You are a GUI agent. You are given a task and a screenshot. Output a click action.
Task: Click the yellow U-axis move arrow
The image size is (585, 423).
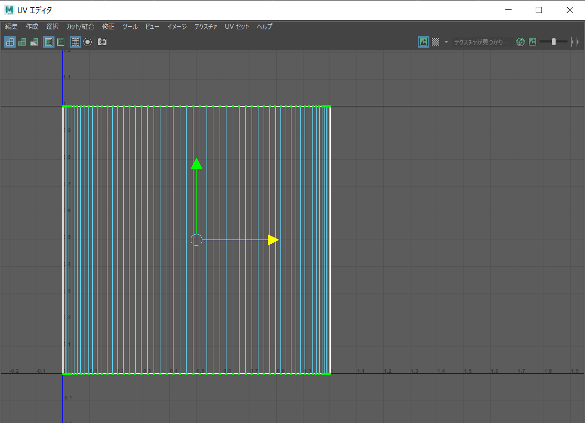point(273,240)
